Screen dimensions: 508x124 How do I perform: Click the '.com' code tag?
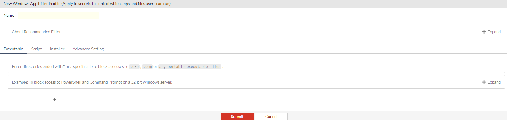(x=147, y=67)
